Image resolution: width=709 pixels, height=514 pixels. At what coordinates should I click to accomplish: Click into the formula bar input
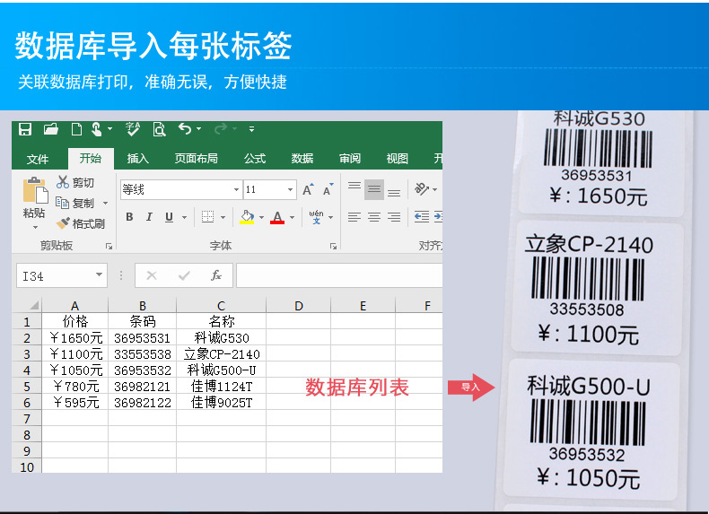(339, 275)
